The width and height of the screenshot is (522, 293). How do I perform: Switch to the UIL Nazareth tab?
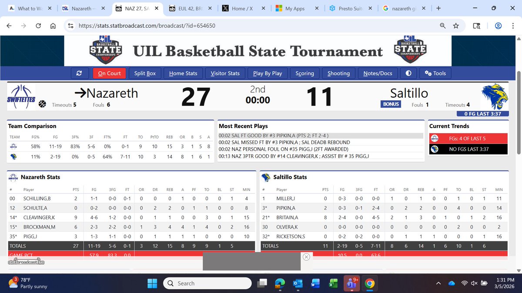(83, 8)
